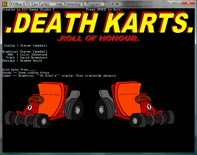197x155 pixels.
Task: Click the 'Graeme Gould' credit name
Action: [x=31, y=61]
